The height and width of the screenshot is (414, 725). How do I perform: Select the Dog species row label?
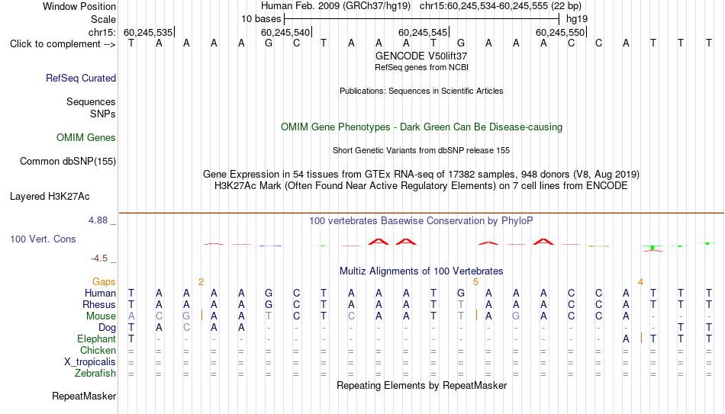107,328
